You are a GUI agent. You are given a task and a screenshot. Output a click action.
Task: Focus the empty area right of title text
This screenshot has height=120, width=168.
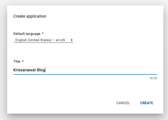102,70
